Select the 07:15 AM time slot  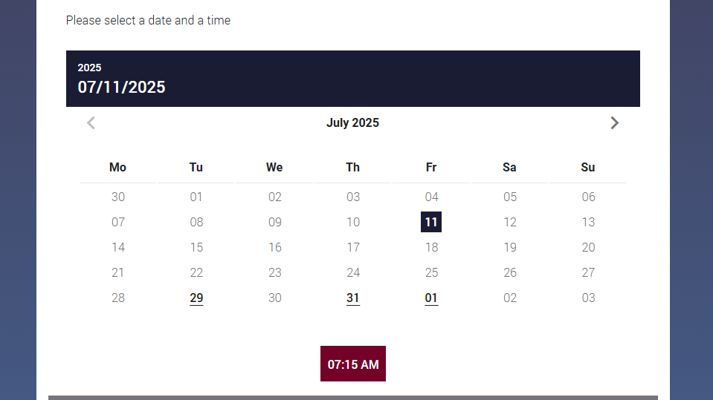point(353,364)
